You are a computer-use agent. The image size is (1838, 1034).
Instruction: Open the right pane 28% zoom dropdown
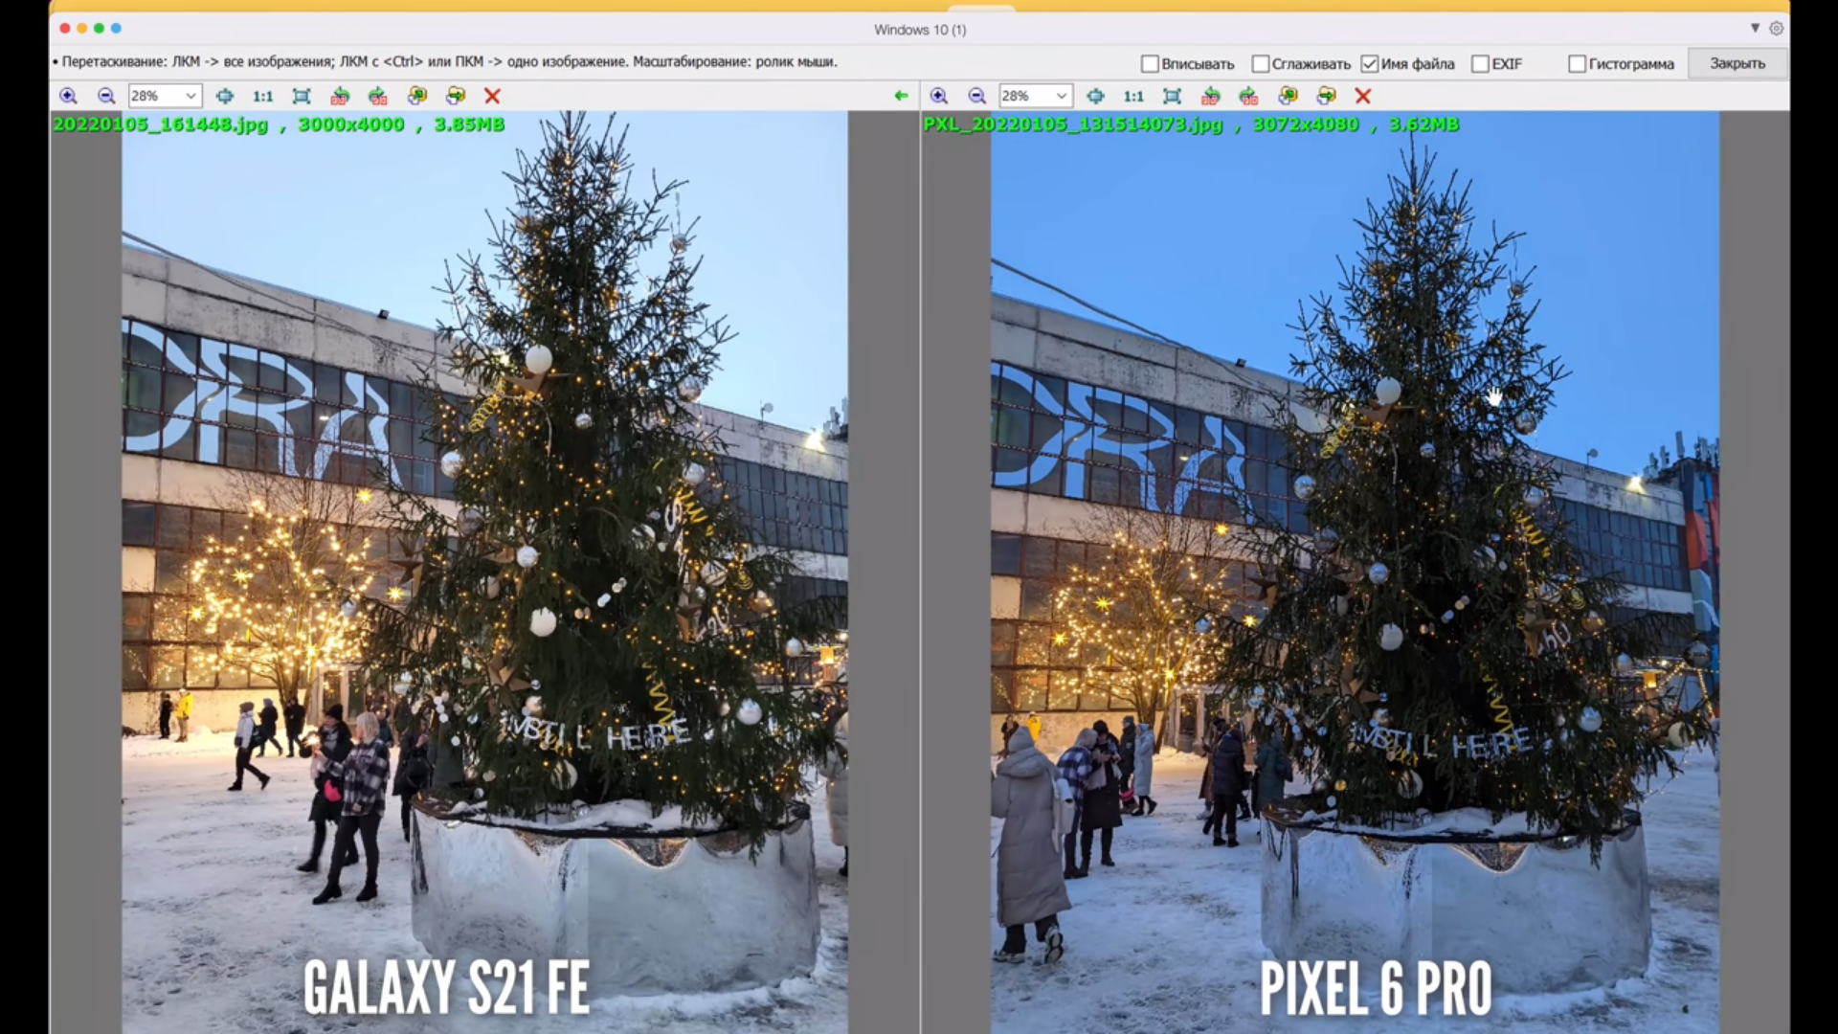1061,96
